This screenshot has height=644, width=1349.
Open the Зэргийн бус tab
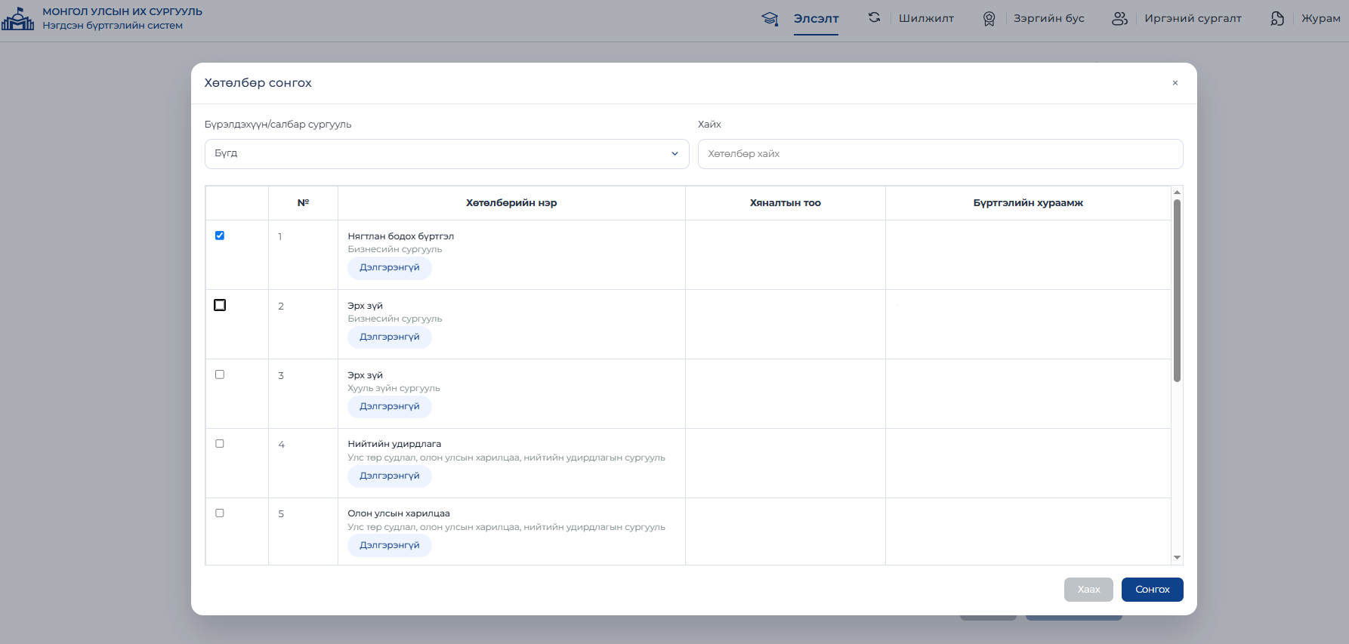[1048, 19]
